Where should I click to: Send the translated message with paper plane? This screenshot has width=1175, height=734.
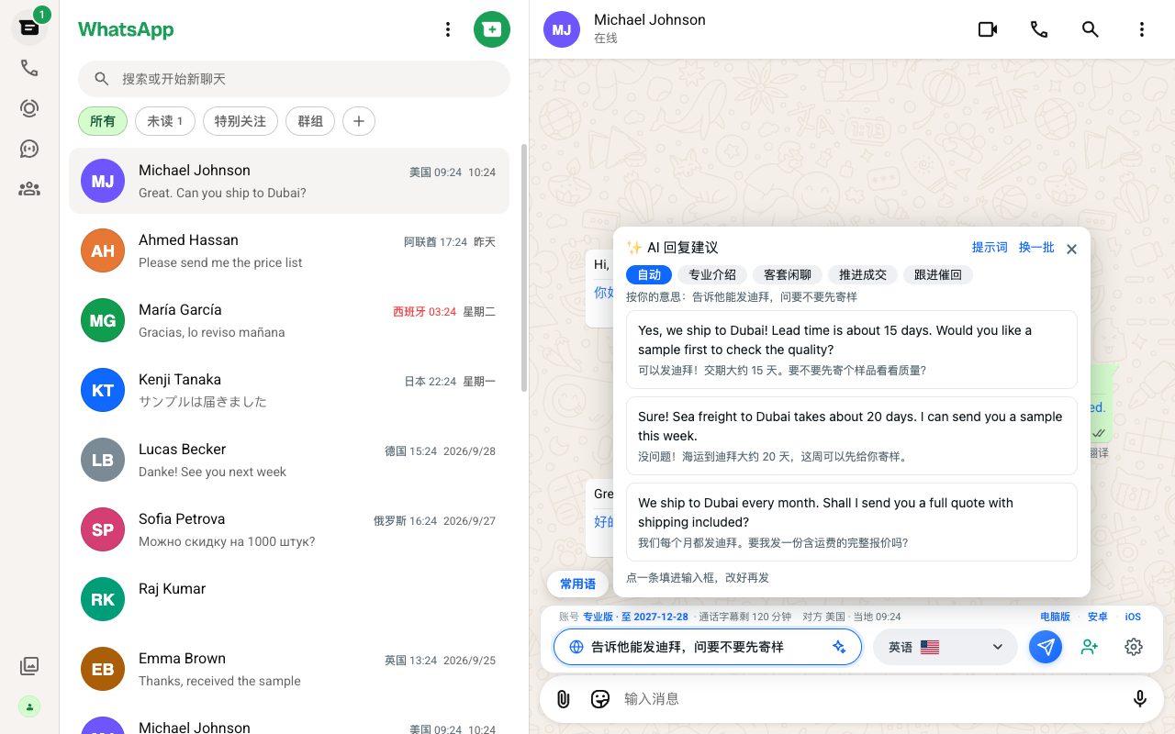point(1046,647)
